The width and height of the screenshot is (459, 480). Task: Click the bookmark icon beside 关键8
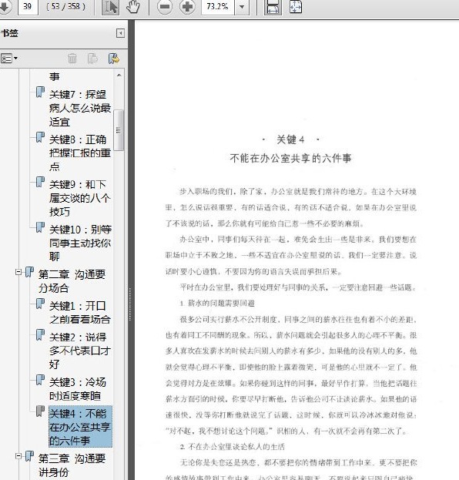(x=40, y=137)
